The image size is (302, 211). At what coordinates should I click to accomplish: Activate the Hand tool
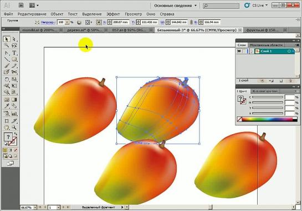click(x=7, y=127)
